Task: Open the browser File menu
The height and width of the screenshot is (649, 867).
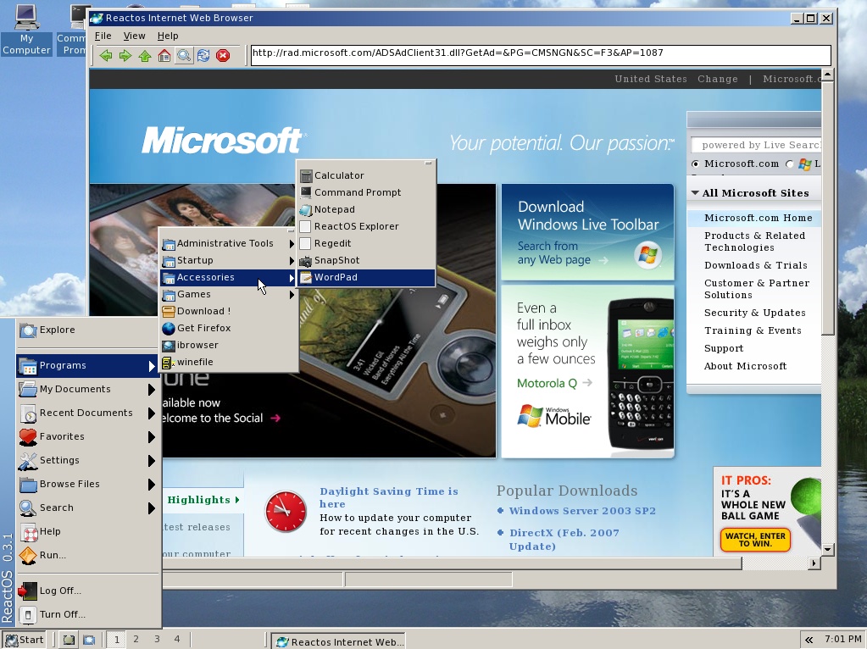Action: point(103,36)
